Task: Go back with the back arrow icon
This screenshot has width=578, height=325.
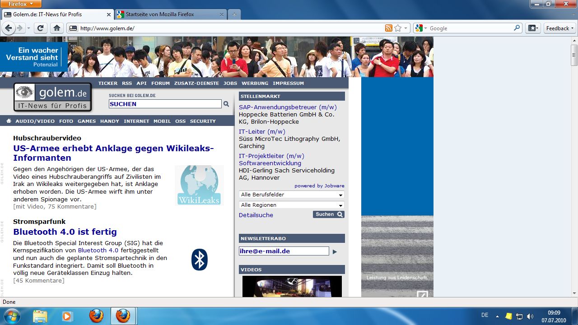Action: tap(8, 28)
